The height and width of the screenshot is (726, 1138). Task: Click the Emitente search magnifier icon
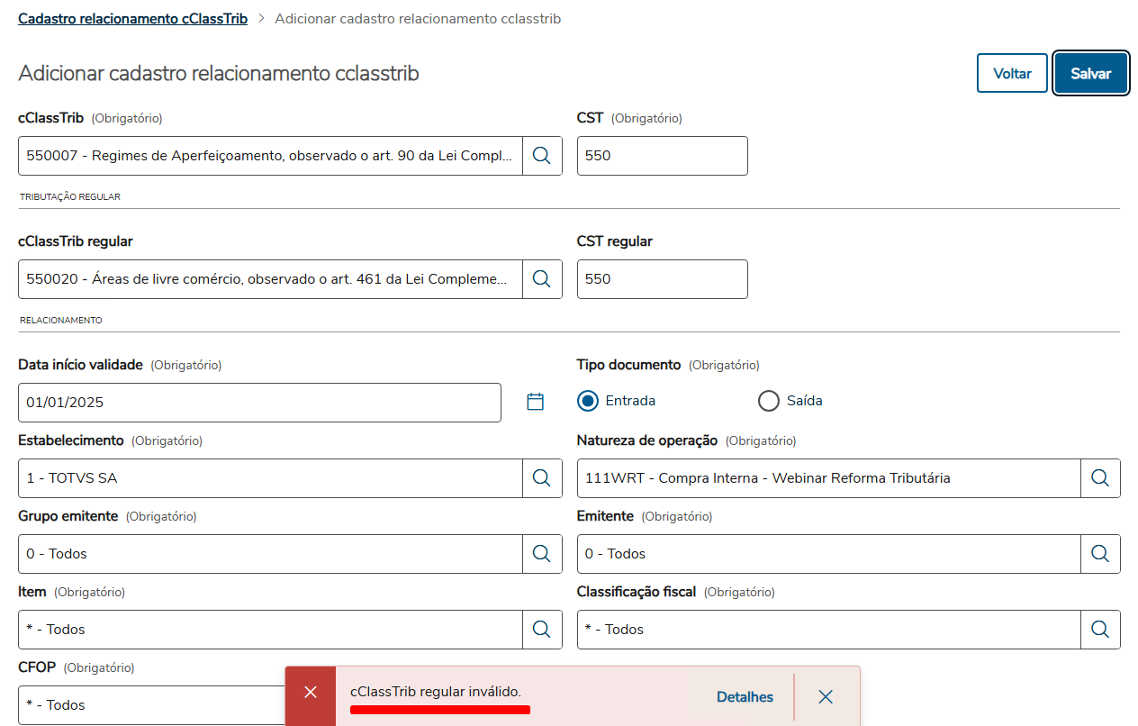[x=1100, y=554]
